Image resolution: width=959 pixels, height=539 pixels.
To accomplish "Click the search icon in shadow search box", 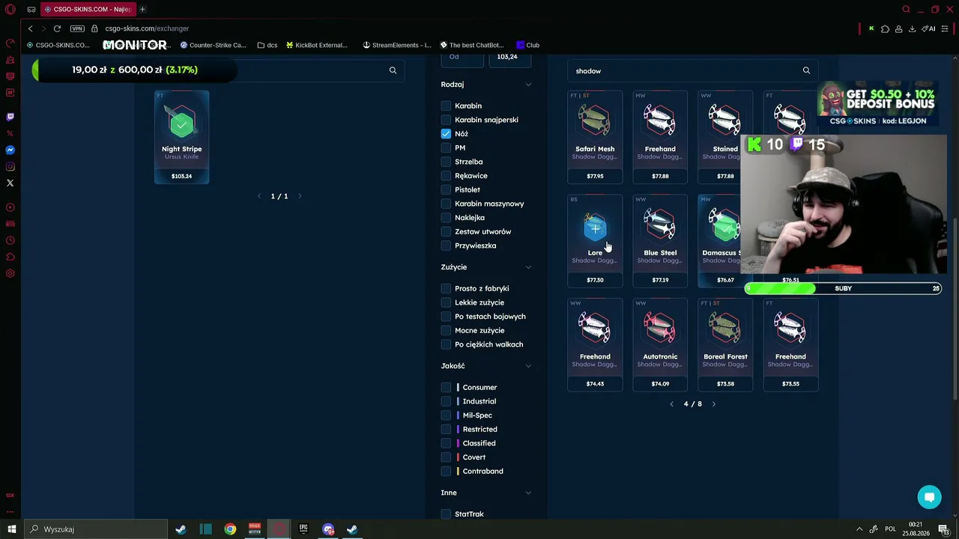I will click(x=806, y=70).
